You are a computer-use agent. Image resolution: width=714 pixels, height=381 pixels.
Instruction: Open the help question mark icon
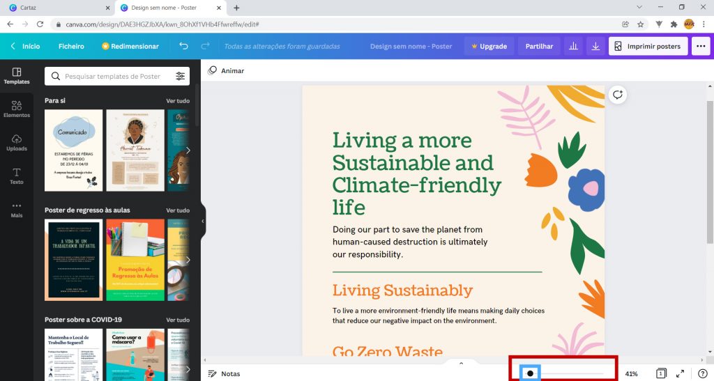703,373
